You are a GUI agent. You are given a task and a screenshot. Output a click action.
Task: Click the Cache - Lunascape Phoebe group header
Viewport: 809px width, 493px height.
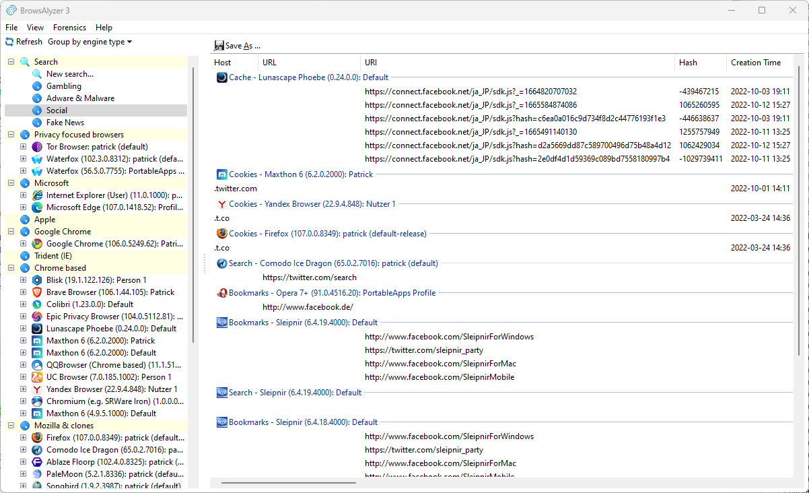(x=309, y=77)
